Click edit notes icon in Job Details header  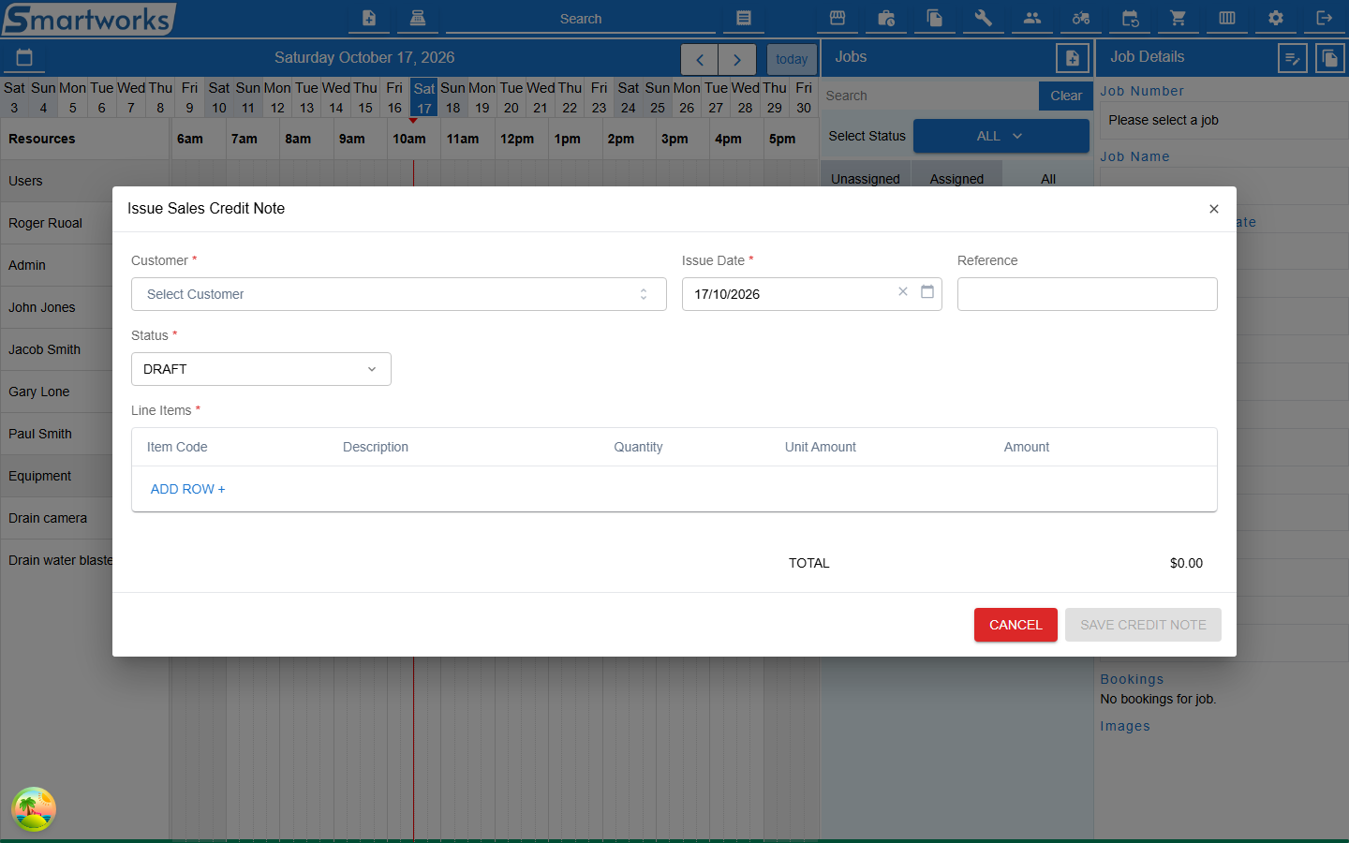coord(1293,58)
